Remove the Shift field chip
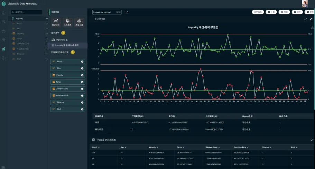The height and width of the screenshot is (169, 315). coord(82,109)
